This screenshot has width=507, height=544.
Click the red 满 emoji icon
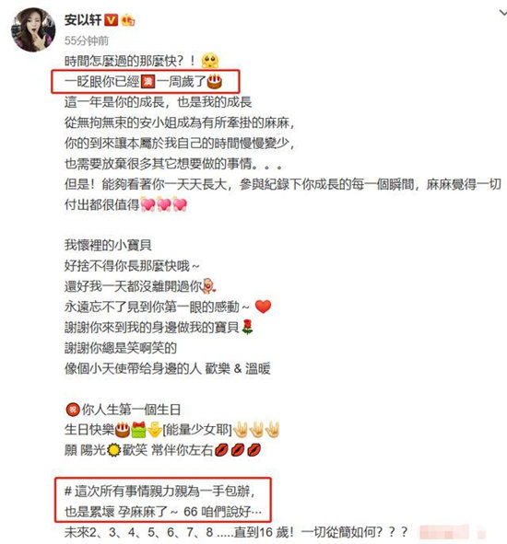147,82
